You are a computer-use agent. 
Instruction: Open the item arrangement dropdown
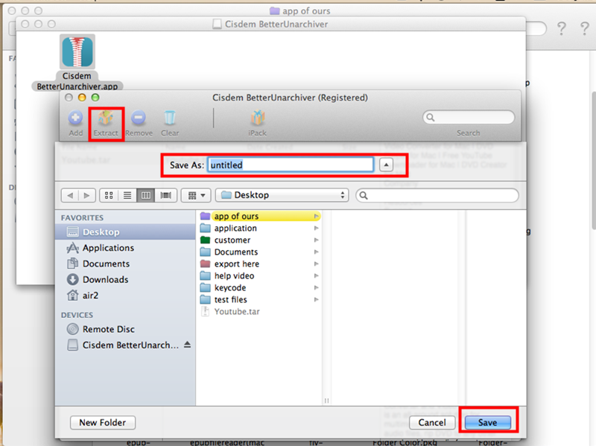[x=196, y=196]
